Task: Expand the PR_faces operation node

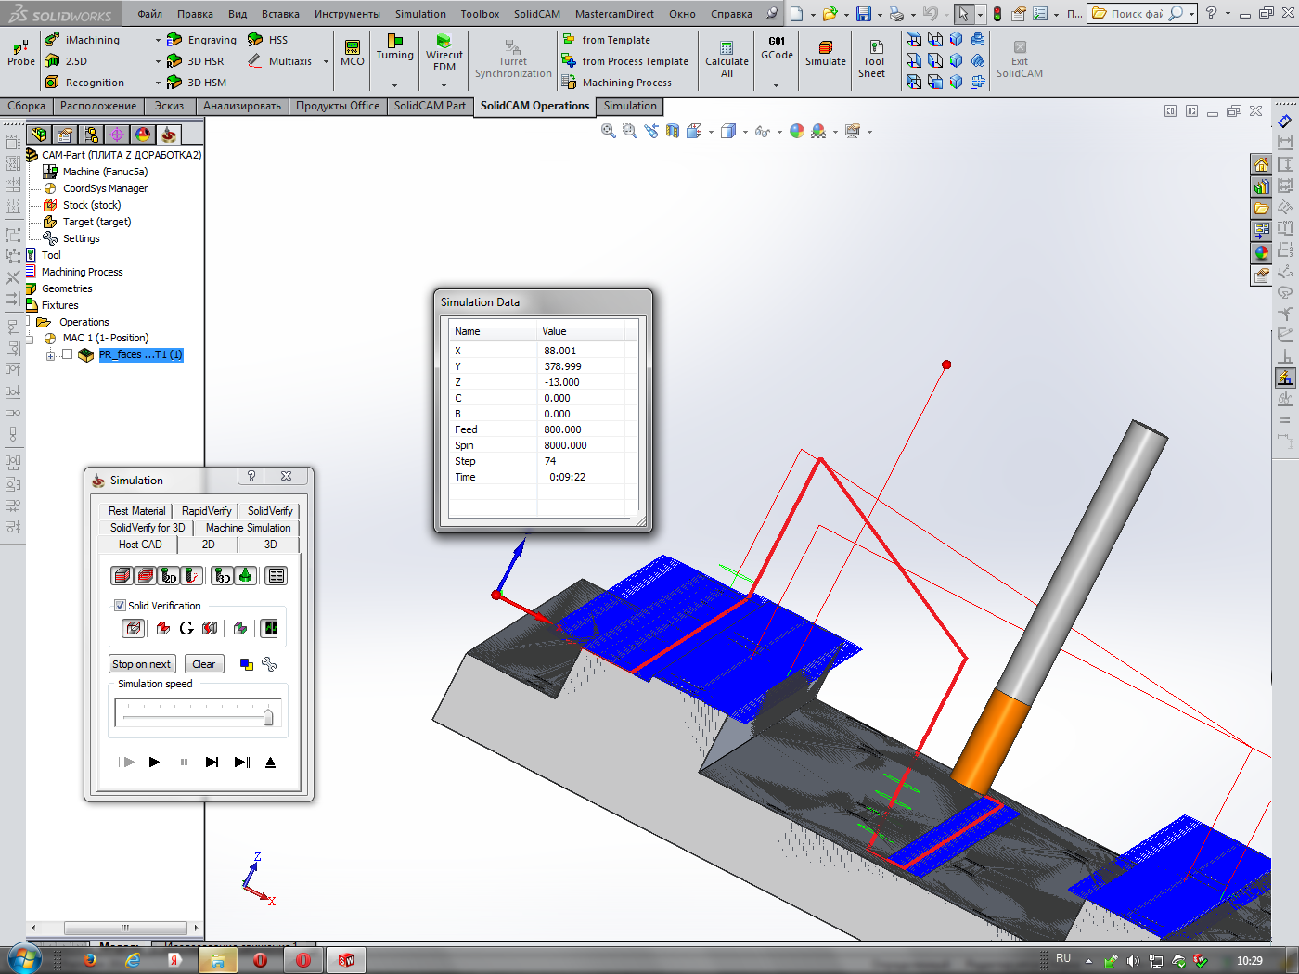Action: click(50, 355)
